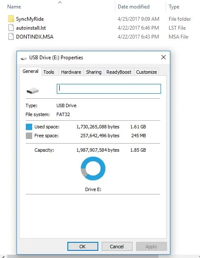Viewport: 200px width, 258px height.
Task: Click the drive icon in the title bar
Action: pyautogui.click(x=24, y=58)
